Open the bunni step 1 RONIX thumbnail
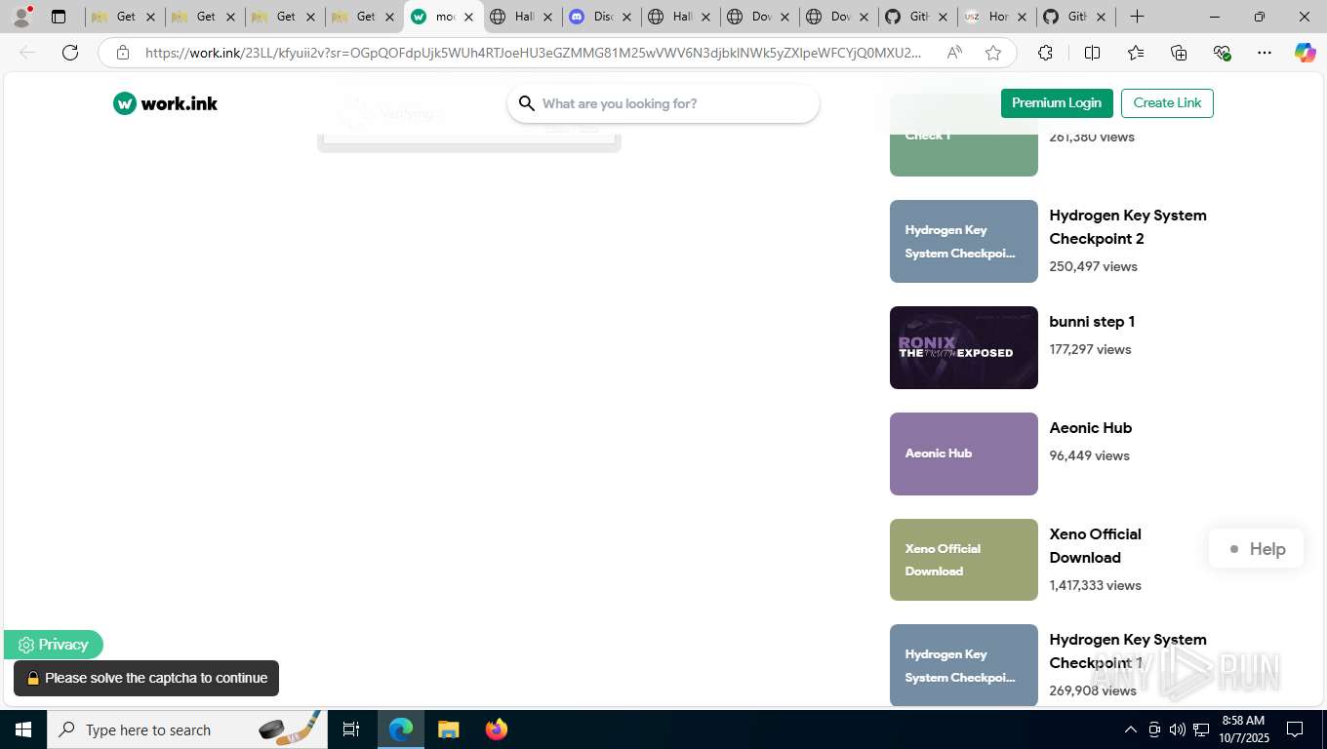 coord(964,347)
